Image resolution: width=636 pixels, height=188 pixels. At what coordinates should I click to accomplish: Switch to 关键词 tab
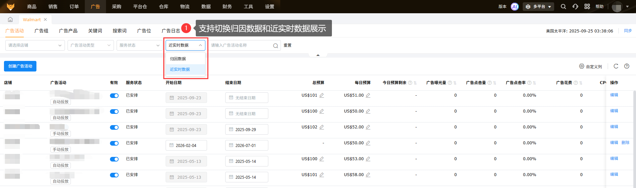[95, 31]
